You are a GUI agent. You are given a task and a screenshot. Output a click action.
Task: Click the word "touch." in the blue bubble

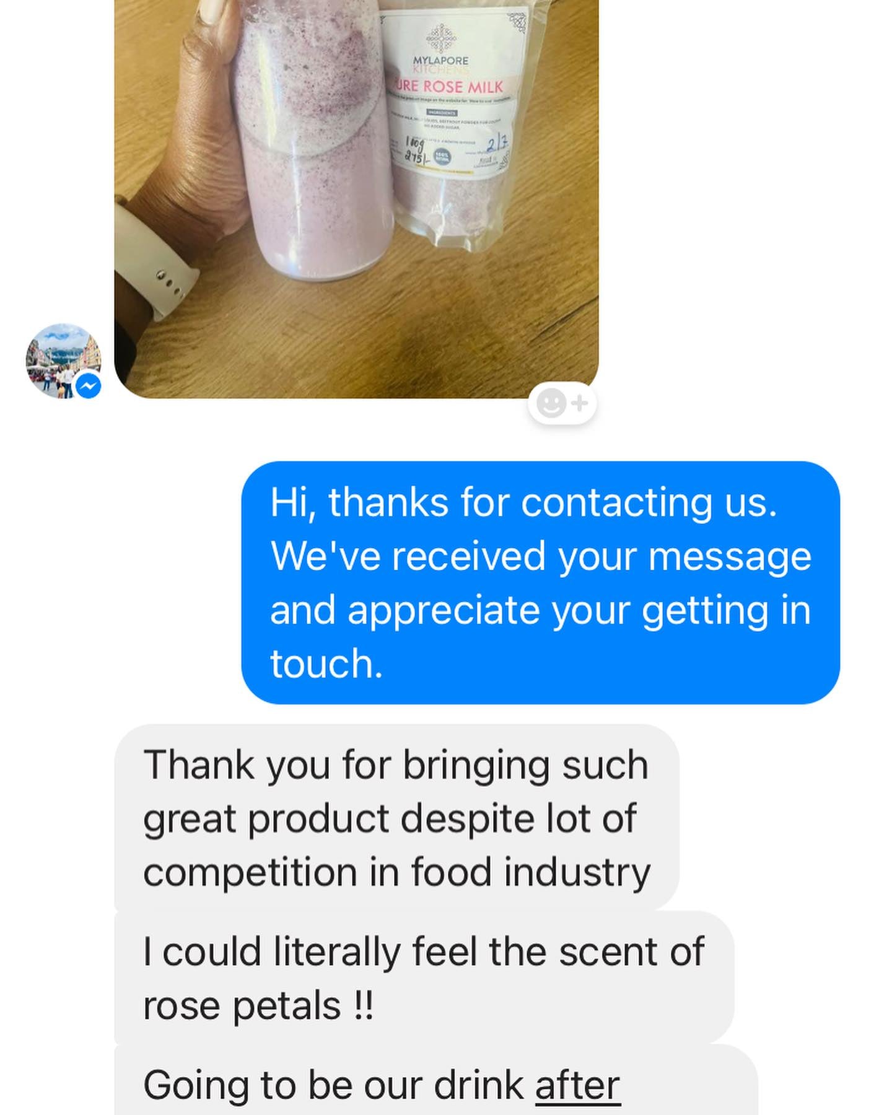click(326, 664)
